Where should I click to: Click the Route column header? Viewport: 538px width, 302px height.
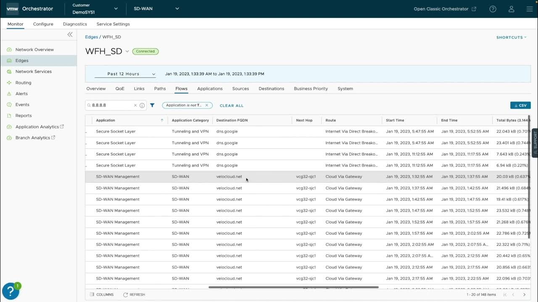click(x=331, y=120)
